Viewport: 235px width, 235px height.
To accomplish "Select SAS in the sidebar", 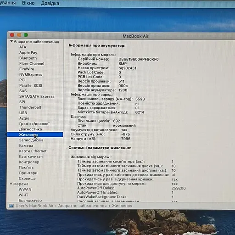I will pyautogui.click(x=23, y=91).
